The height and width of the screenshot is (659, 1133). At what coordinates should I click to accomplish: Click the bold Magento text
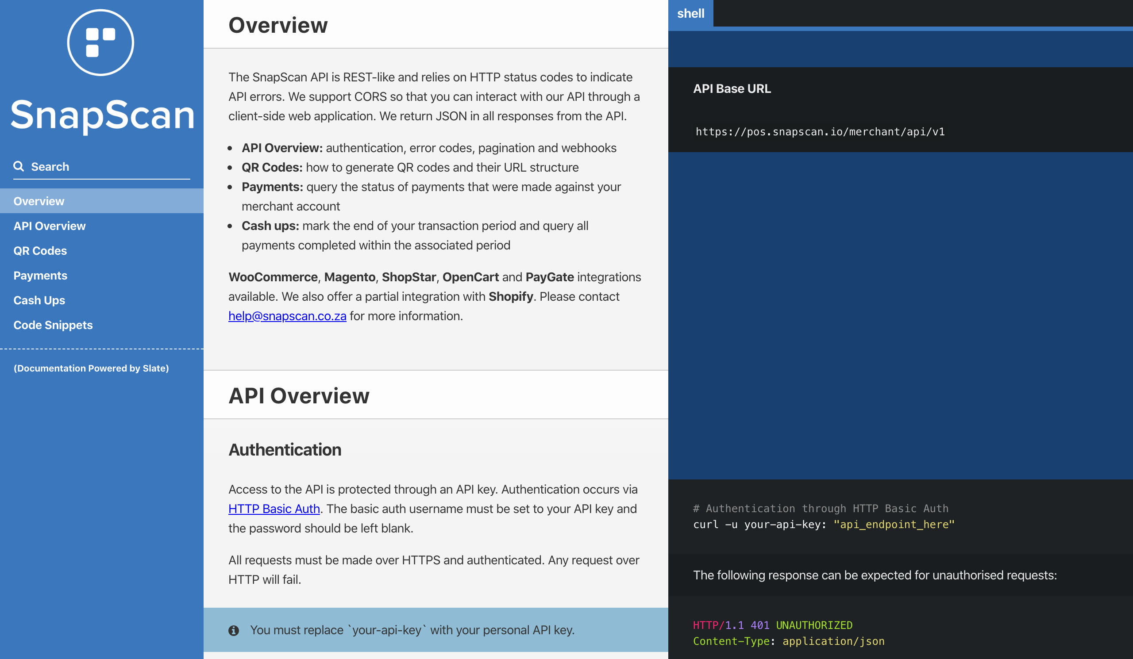pyautogui.click(x=349, y=277)
